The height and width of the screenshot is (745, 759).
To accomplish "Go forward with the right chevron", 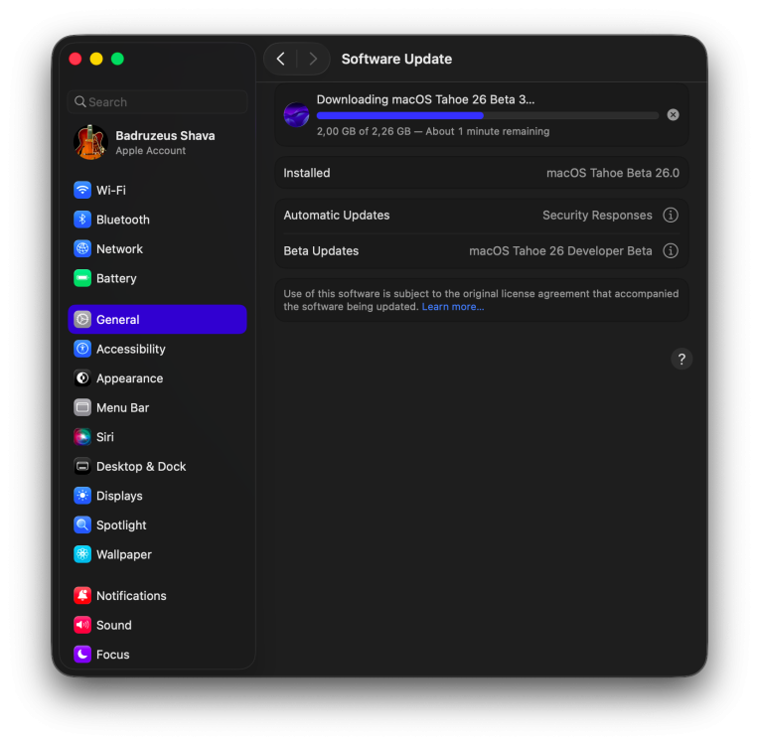I will click(x=313, y=59).
